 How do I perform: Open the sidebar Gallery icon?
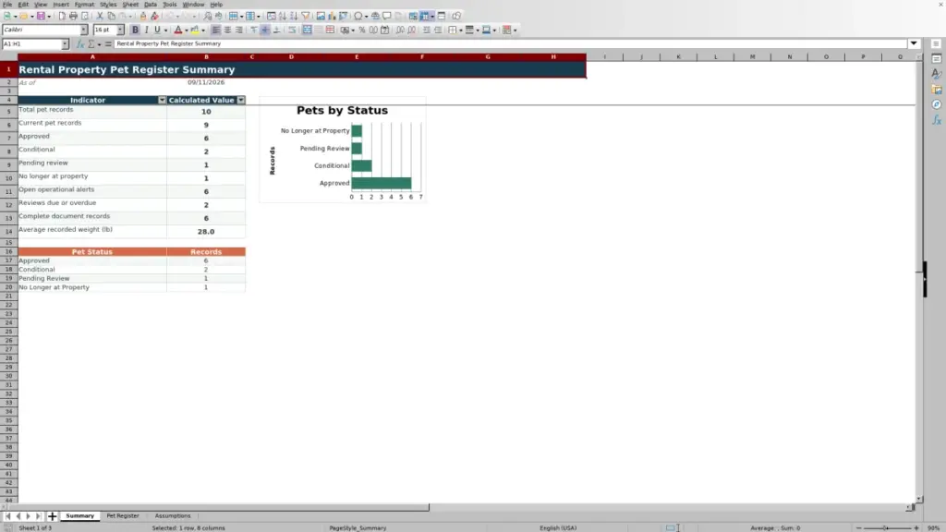[x=937, y=90]
